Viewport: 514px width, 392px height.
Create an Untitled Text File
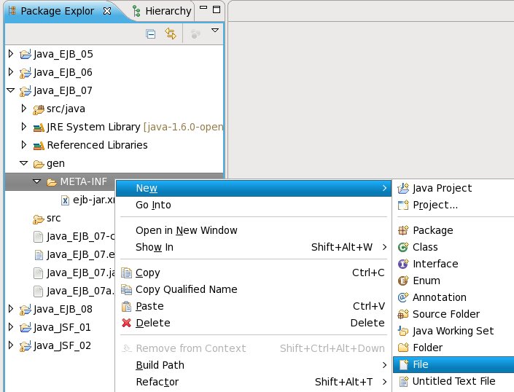click(453, 381)
